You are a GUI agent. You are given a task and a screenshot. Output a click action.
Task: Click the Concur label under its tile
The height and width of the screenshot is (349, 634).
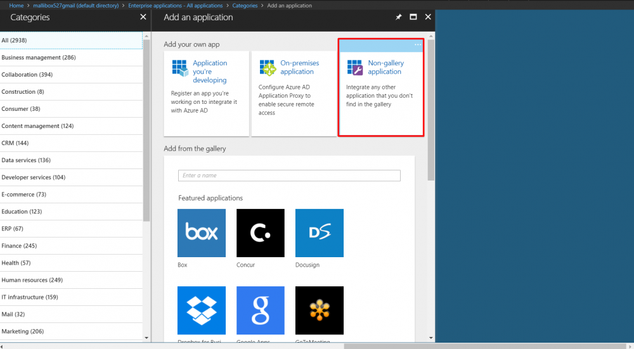[246, 265]
